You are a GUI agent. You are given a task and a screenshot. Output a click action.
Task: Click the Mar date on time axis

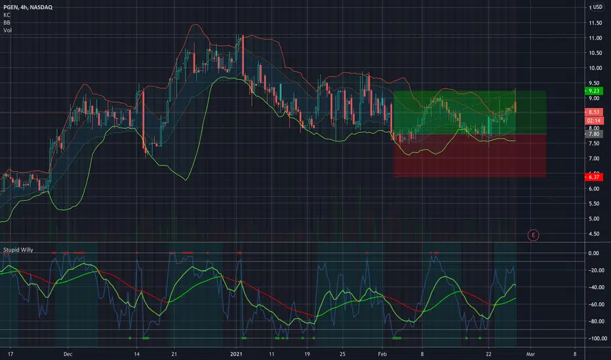(x=530, y=354)
